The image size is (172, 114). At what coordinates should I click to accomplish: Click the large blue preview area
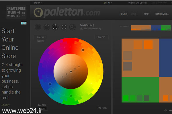(165, 58)
